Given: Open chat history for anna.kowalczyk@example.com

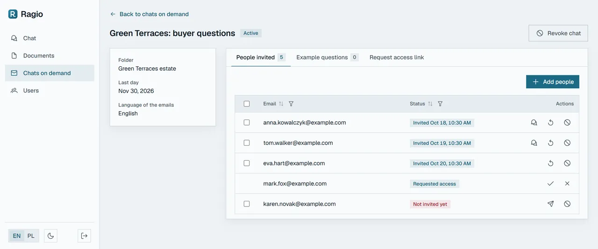Looking at the screenshot, I should (x=534, y=123).
